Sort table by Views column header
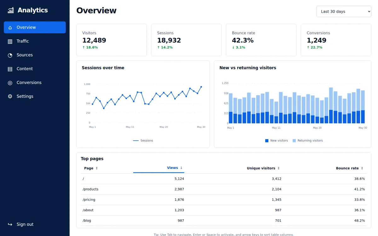This screenshot has width=378, height=236. [x=159, y=168]
